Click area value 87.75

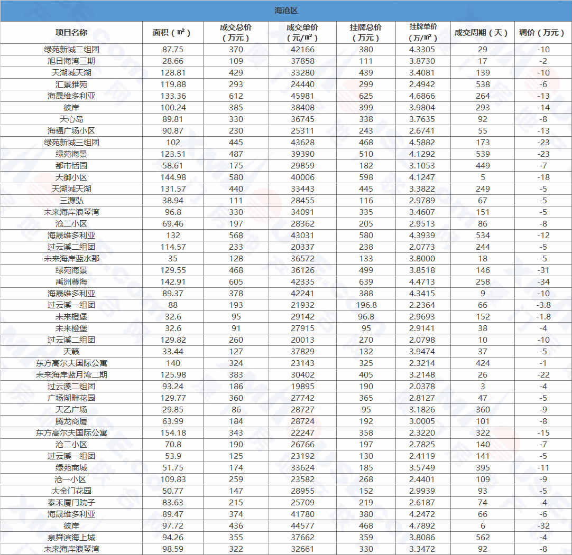tap(173, 50)
